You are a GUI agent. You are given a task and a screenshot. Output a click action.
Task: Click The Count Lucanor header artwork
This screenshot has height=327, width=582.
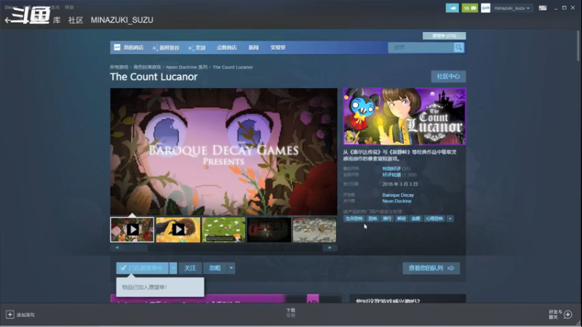point(404,116)
